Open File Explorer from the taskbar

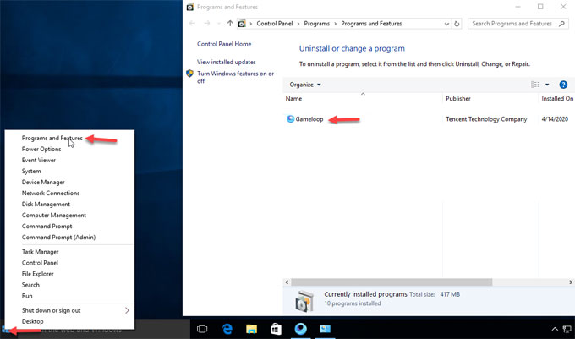click(x=252, y=329)
